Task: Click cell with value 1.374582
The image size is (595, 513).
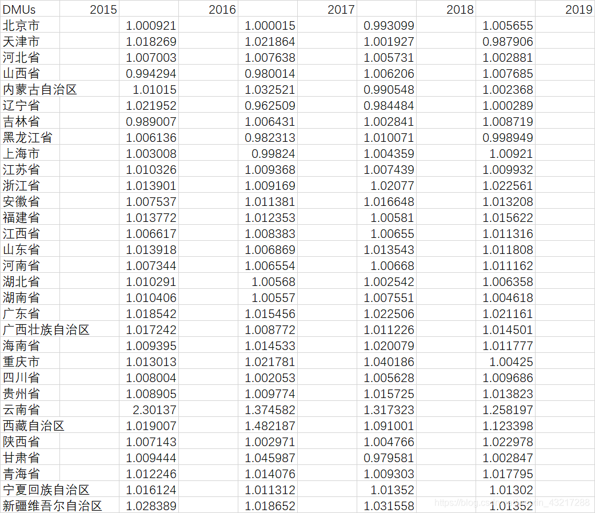Action: click(x=267, y=409)
